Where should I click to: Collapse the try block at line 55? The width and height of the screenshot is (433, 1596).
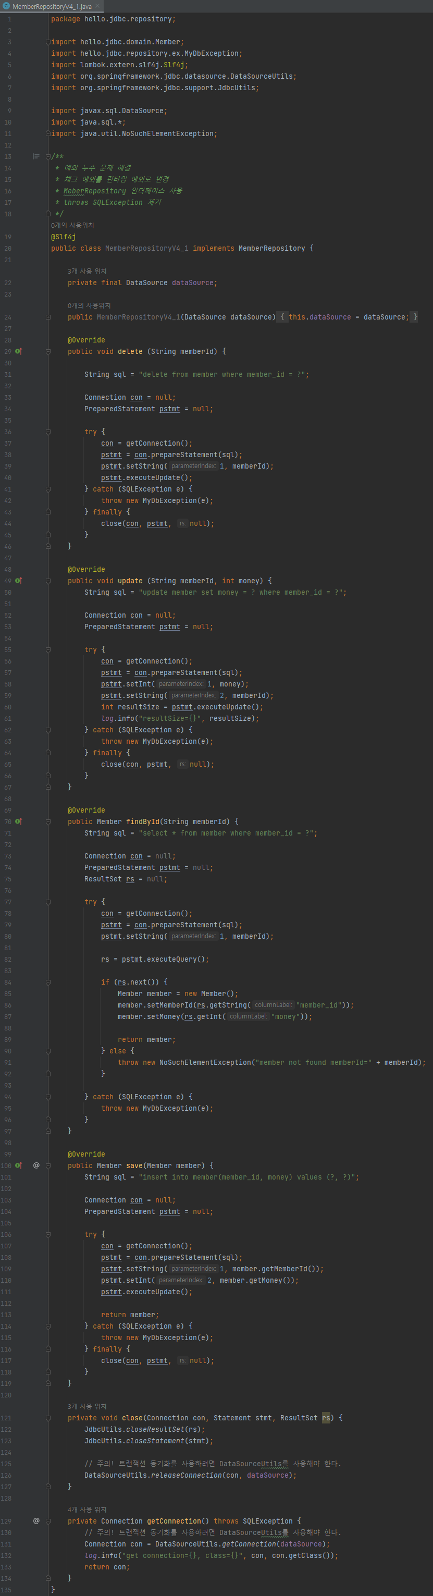pos(48,649)
